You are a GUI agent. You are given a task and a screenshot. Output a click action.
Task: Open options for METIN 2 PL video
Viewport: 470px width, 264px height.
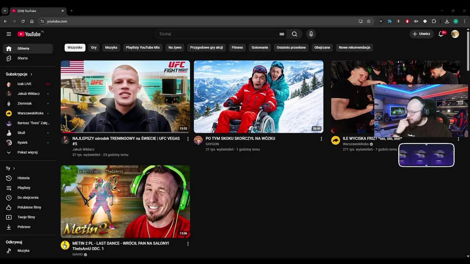[188, 244]
